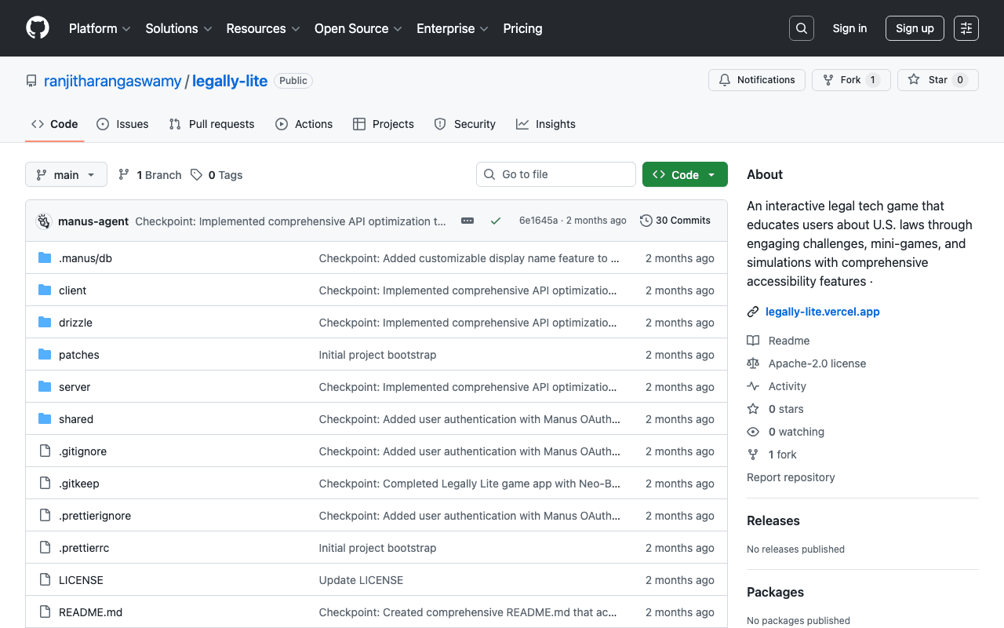Expand the Open Source menu
The height and width of the screenshot is (628, 1004).
pyautogui.click(x=358, y=28)
